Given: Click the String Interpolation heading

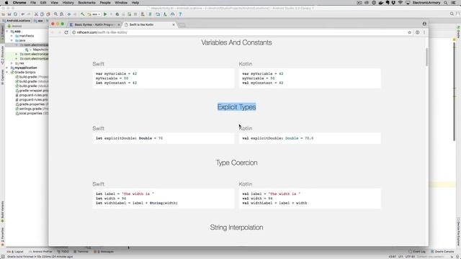Looking at the screenshot, I should point(236,227).
